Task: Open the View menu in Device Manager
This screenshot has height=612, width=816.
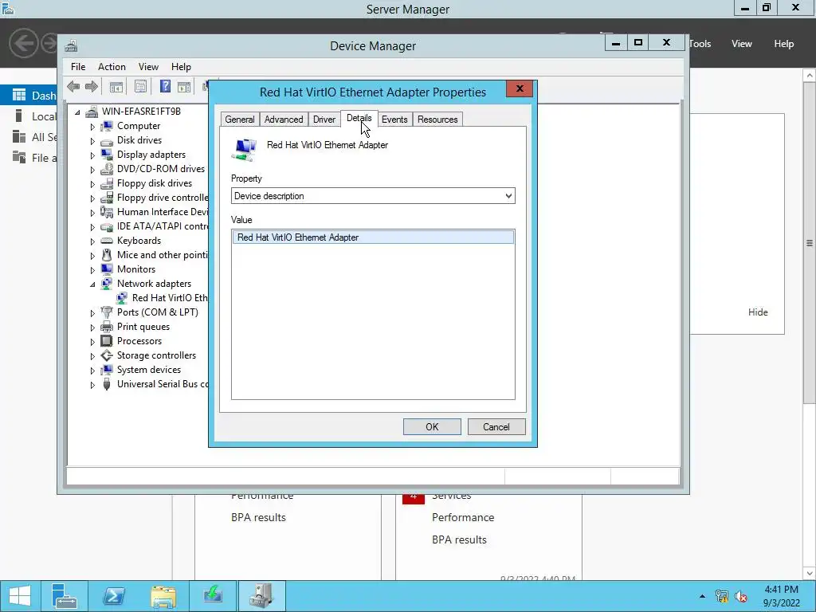Action: 148,67
